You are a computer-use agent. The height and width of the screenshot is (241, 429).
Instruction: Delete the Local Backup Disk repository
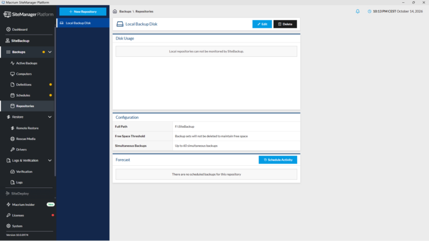[285, 24]
